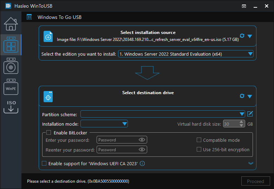Increase virtual hard disk size with up arrow
This screenshot has width=274, height=189.
pyautogui.click(x=241, y=122)
